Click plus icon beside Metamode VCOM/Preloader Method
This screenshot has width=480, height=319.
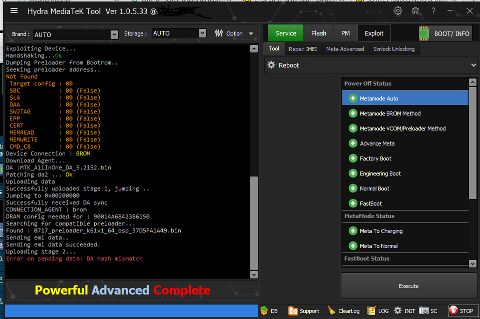[x=353, y=128]
